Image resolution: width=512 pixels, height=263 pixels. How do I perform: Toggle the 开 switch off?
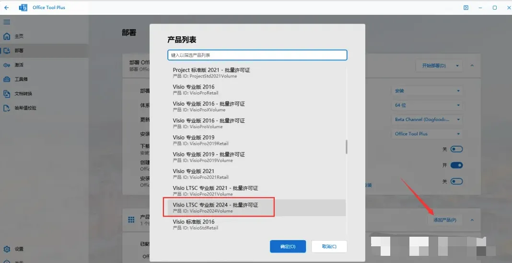point(456,165)
